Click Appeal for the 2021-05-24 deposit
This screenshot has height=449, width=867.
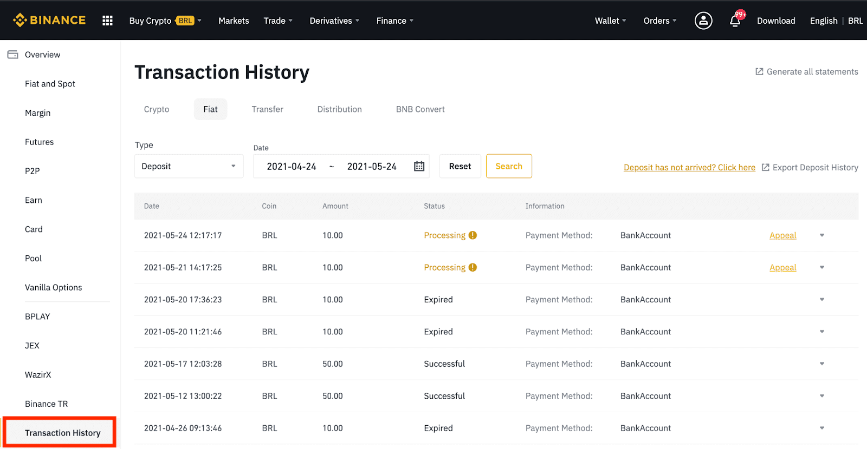click(782, 235)
